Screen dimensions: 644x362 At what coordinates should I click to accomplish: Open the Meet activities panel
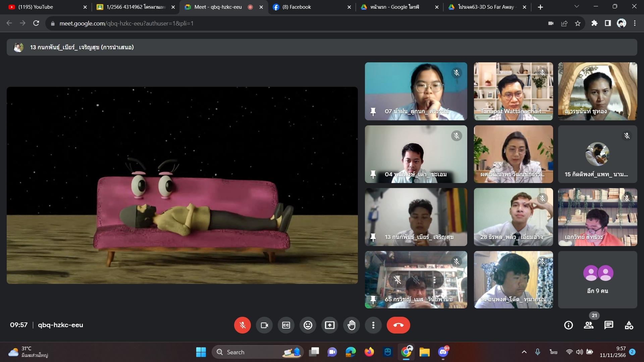[x=629, y=325]
